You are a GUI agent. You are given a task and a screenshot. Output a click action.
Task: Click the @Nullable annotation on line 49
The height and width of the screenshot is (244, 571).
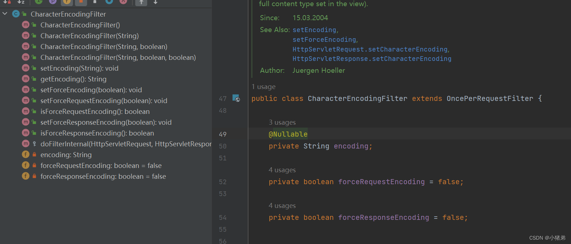tap(288, 134)
